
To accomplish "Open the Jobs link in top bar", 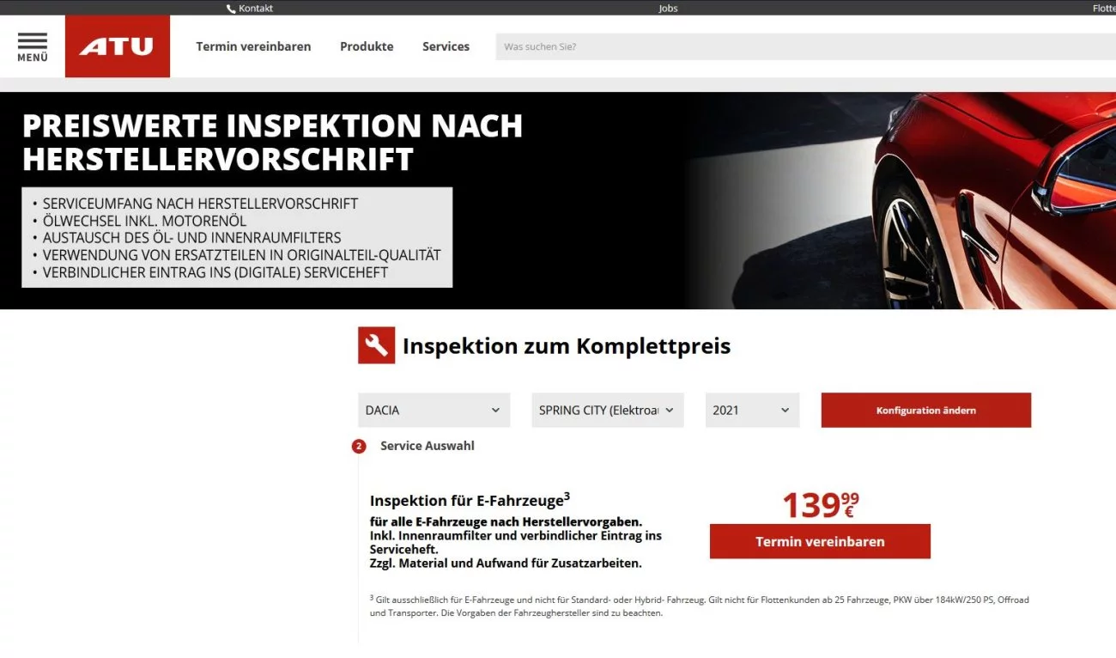I will [x=668, y=9].
